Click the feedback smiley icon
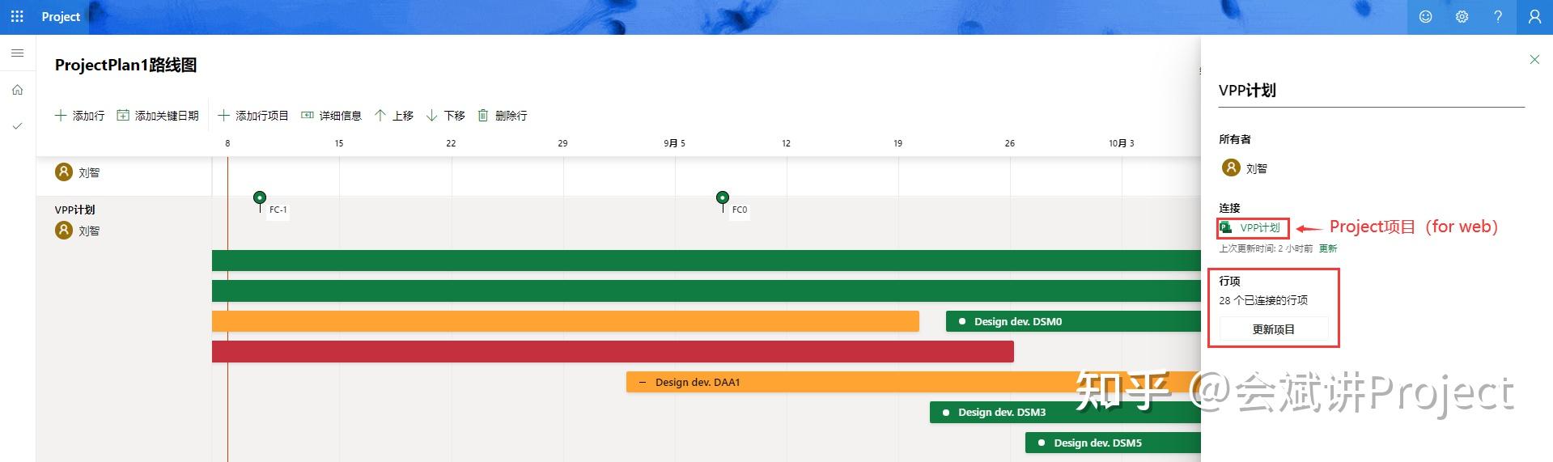1553x462 pixels. [x=1425, y=16]
